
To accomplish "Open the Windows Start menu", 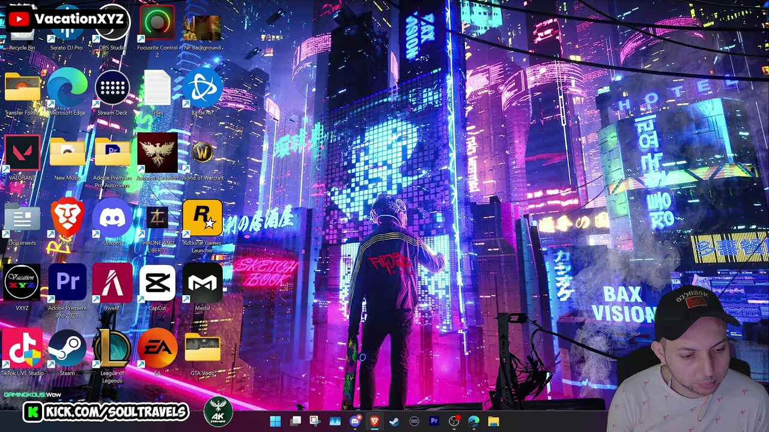I will pyautogui.click(x=276, y=421).
